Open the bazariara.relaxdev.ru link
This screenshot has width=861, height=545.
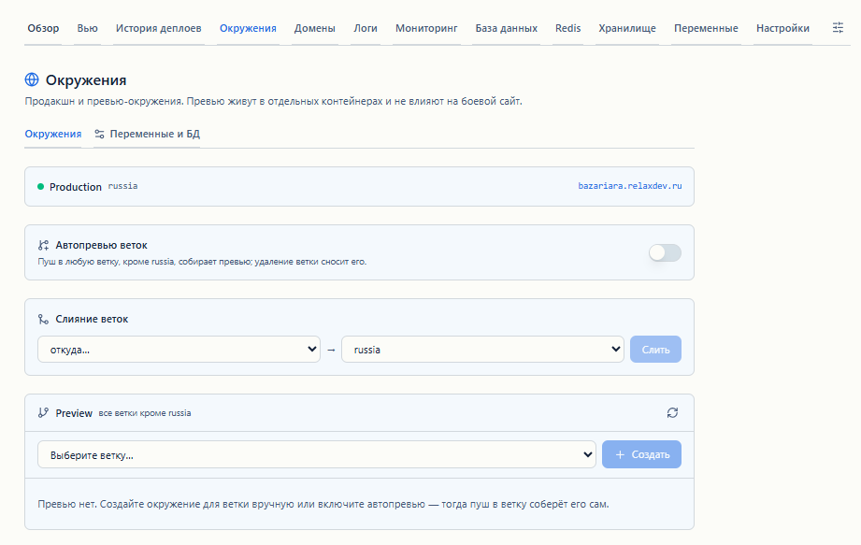click(x=630, y=186)
